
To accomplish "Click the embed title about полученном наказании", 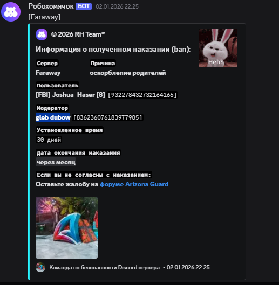I will 113,49.
